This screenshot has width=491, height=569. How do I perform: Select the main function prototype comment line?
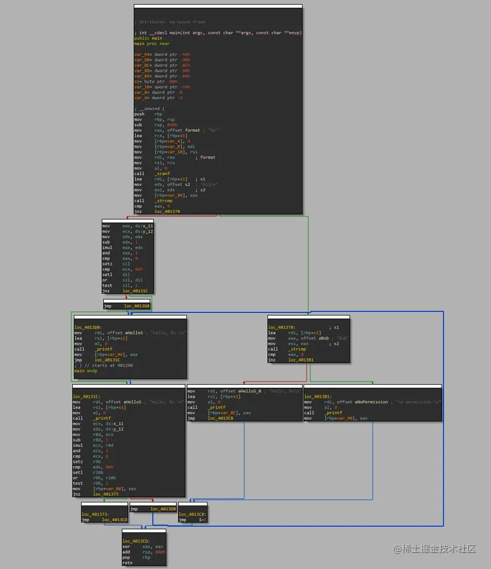(x=218, y=33)
